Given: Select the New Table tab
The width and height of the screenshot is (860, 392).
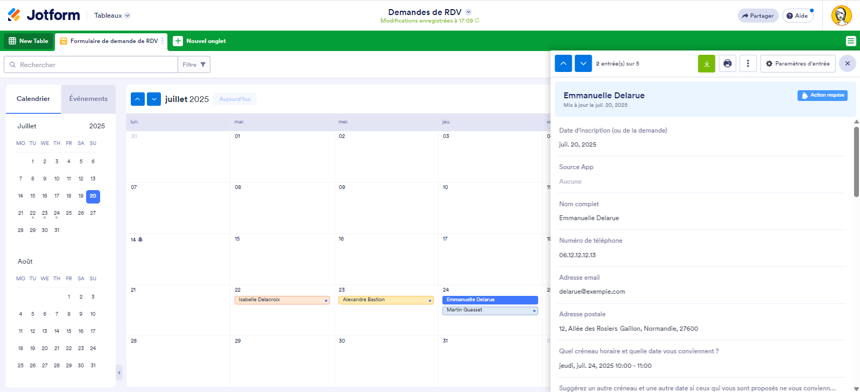Looking at the screenshot, I should [29, 41].
